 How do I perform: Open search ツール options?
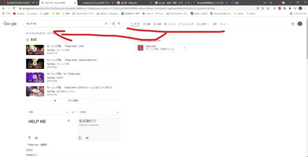pyautogui.click(x=223, y=24)
